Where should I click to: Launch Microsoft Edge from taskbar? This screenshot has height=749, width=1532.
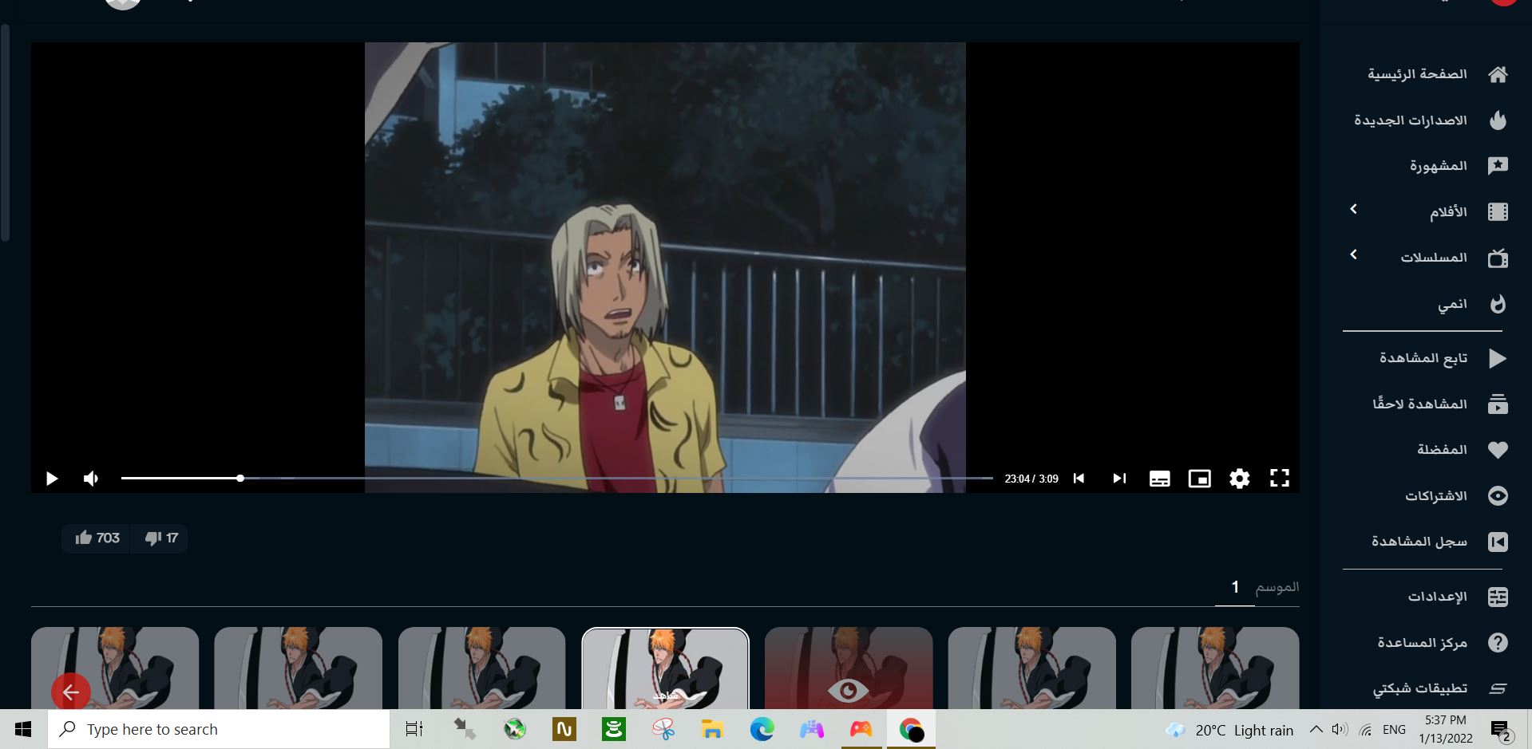762,729
